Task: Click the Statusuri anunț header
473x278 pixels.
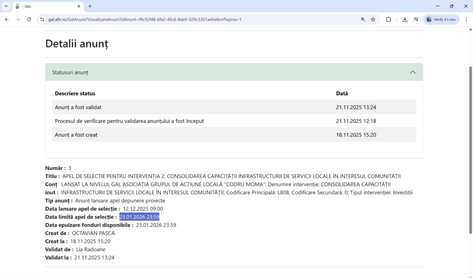Action: [234, 72]
